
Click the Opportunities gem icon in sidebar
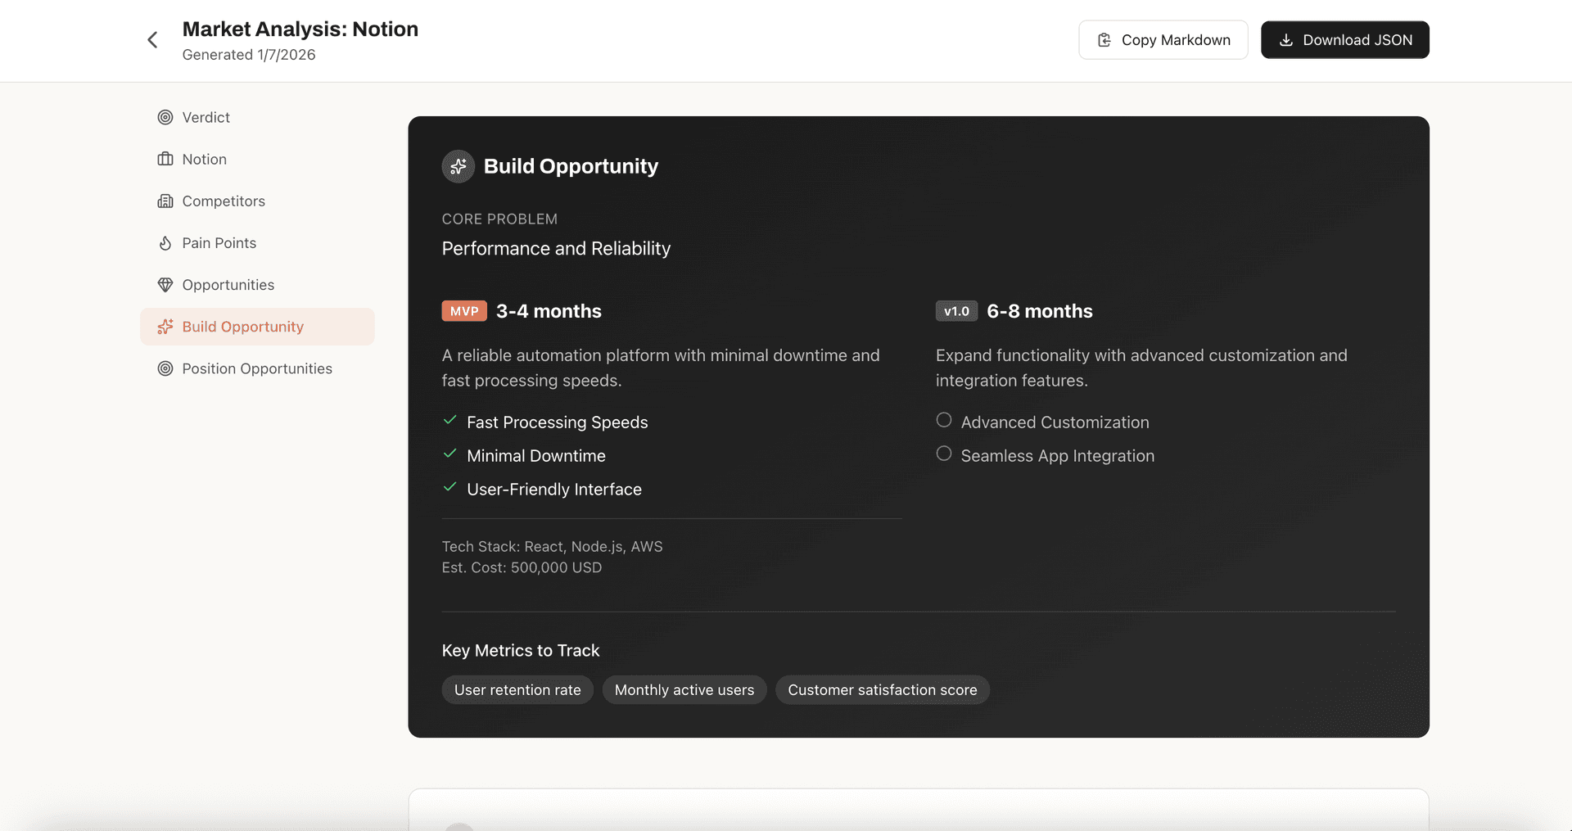pyautogui.click(x=165, y=284)
